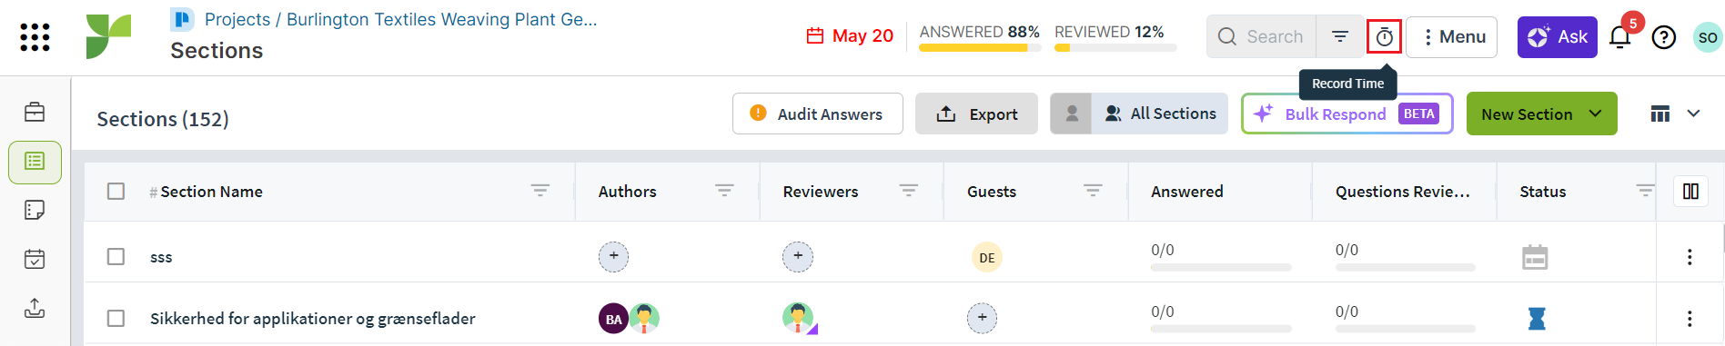Expand the New Section dropdown arrow
The image size is (1725, 346).
pos(1595,114)
